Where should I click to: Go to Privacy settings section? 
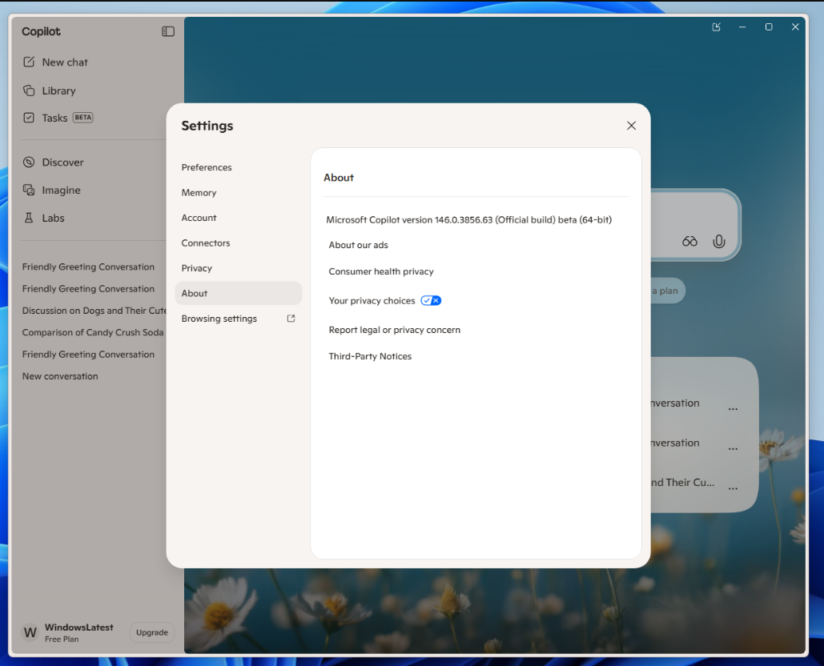coord(238,268)
